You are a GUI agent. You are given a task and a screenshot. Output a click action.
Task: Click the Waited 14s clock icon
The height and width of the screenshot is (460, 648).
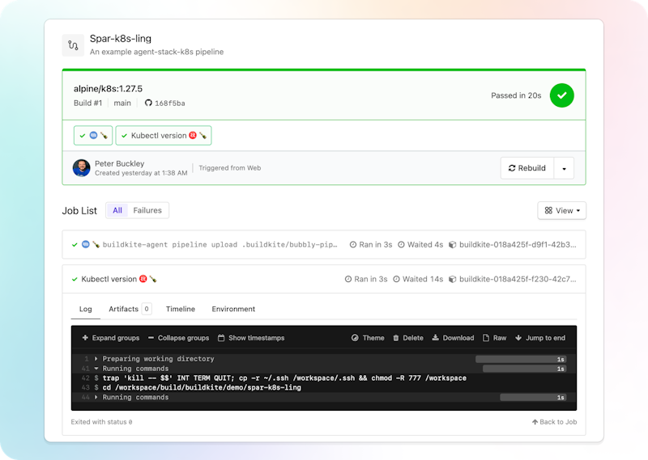(396, 279)
